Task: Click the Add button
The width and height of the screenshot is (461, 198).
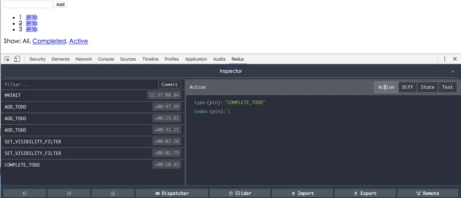Action: point(60,4)
